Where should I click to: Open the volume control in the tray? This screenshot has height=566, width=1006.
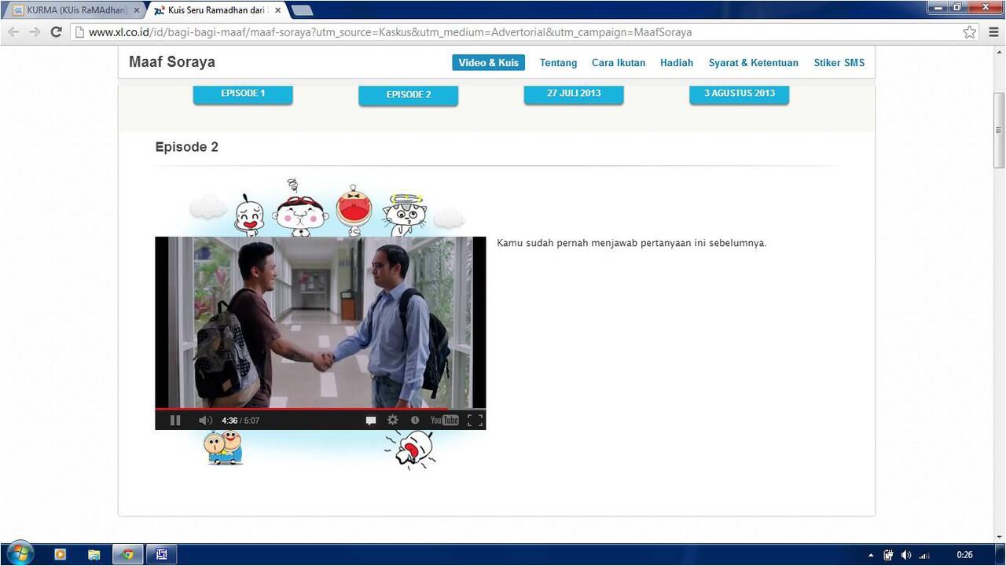pyautogui.click(x=905, y=554)
